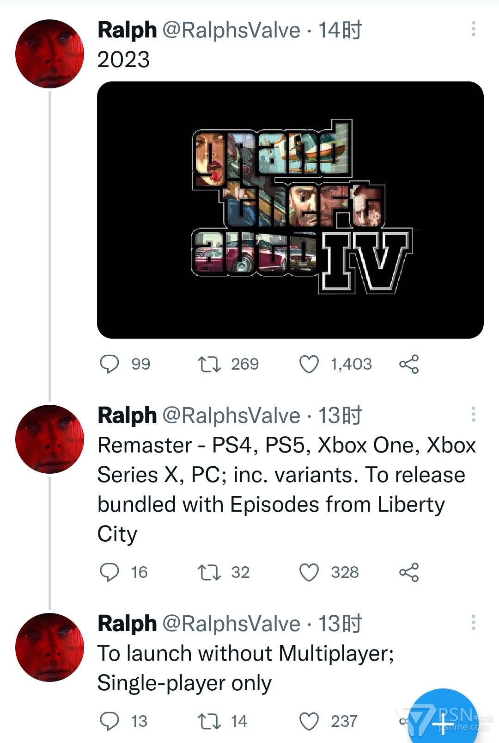
Task: Like the tweet with 1,403 likes
Action: [x=309, y=364]
